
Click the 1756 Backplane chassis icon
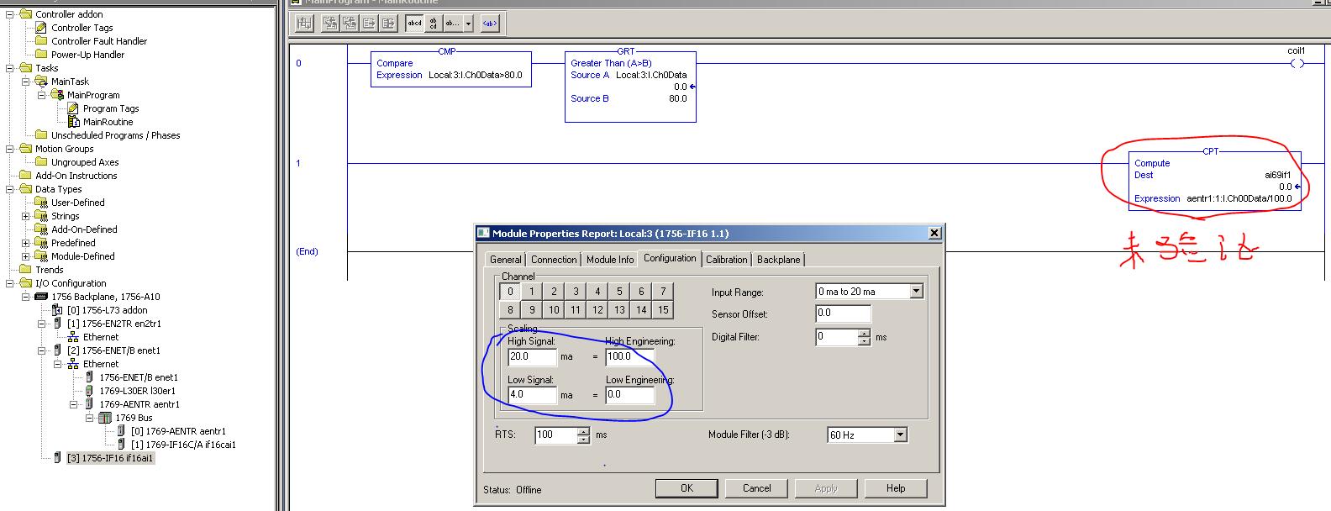pos(41,297)
